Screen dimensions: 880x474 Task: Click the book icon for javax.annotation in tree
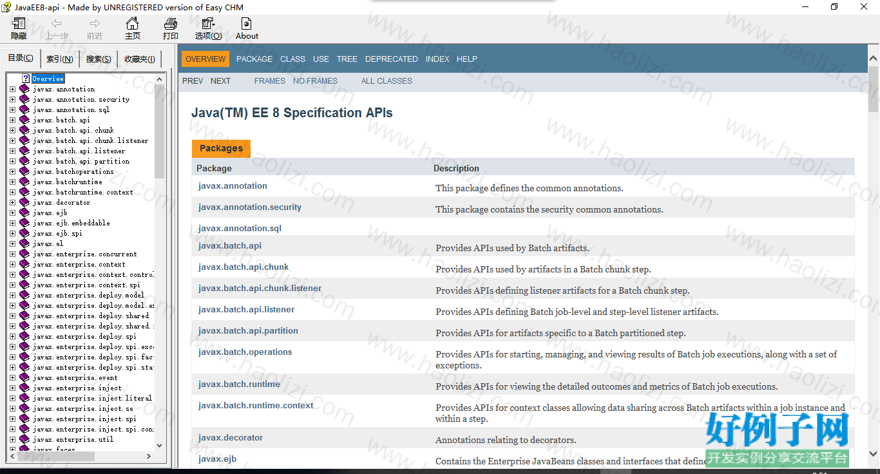[24, 89]
